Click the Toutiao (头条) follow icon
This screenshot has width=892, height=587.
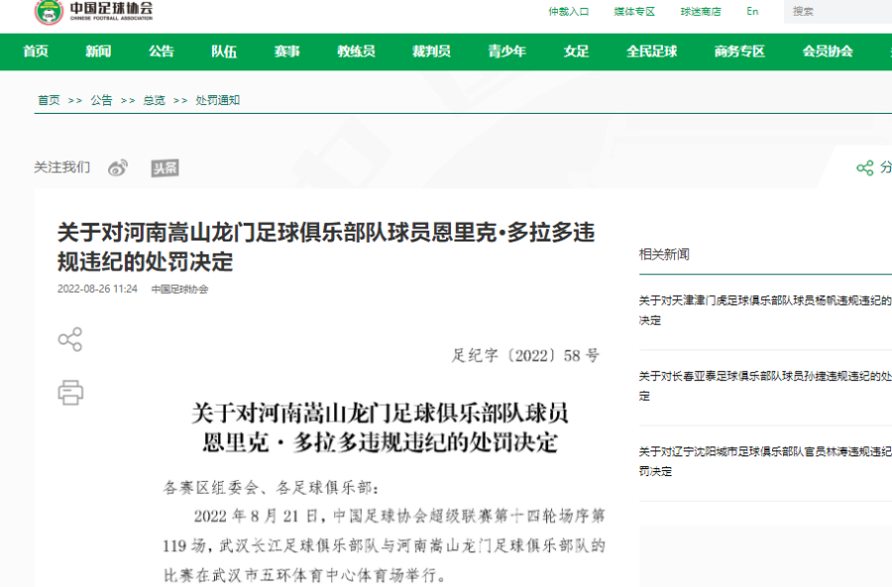[x=165, y=167]
